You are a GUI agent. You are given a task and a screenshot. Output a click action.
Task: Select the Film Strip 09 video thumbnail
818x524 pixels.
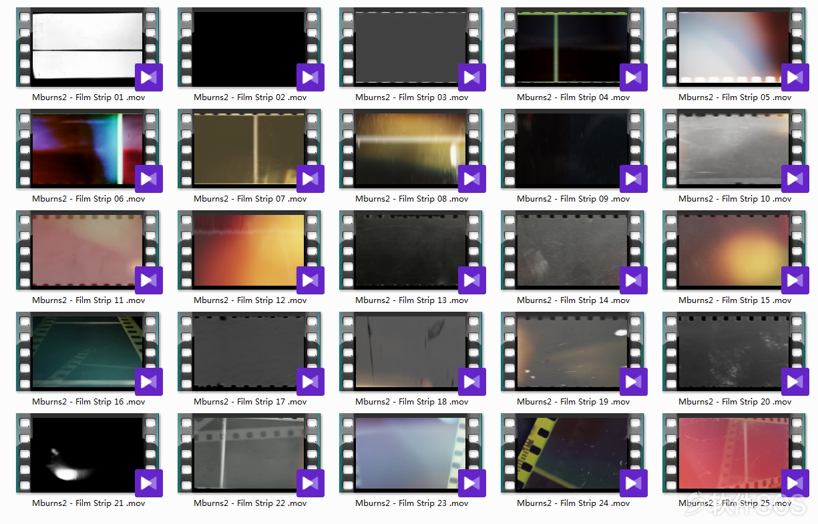click(573, 149)
